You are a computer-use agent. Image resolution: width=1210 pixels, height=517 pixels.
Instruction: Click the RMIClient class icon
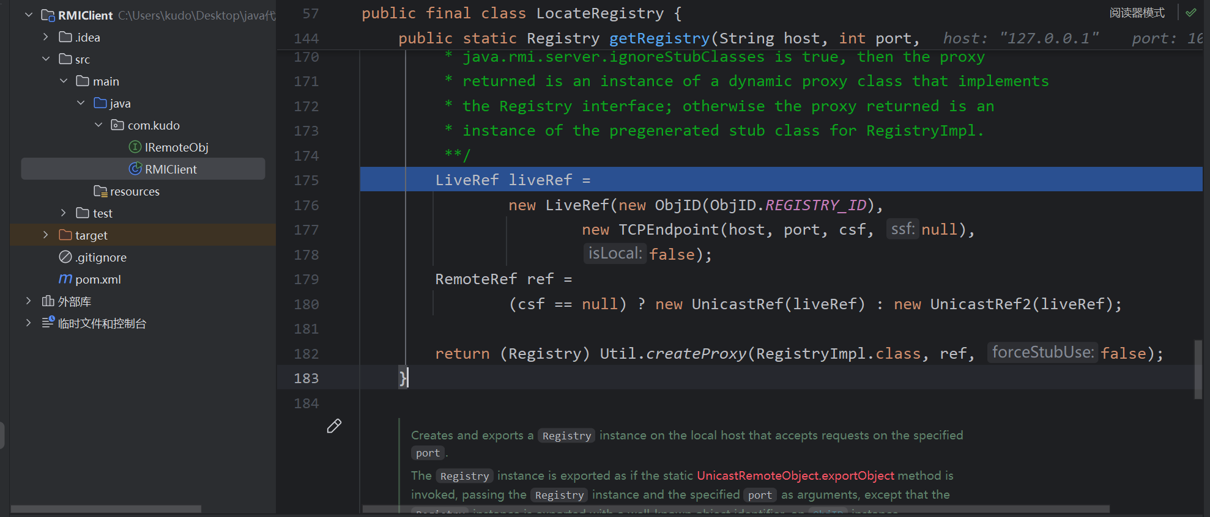135,169
